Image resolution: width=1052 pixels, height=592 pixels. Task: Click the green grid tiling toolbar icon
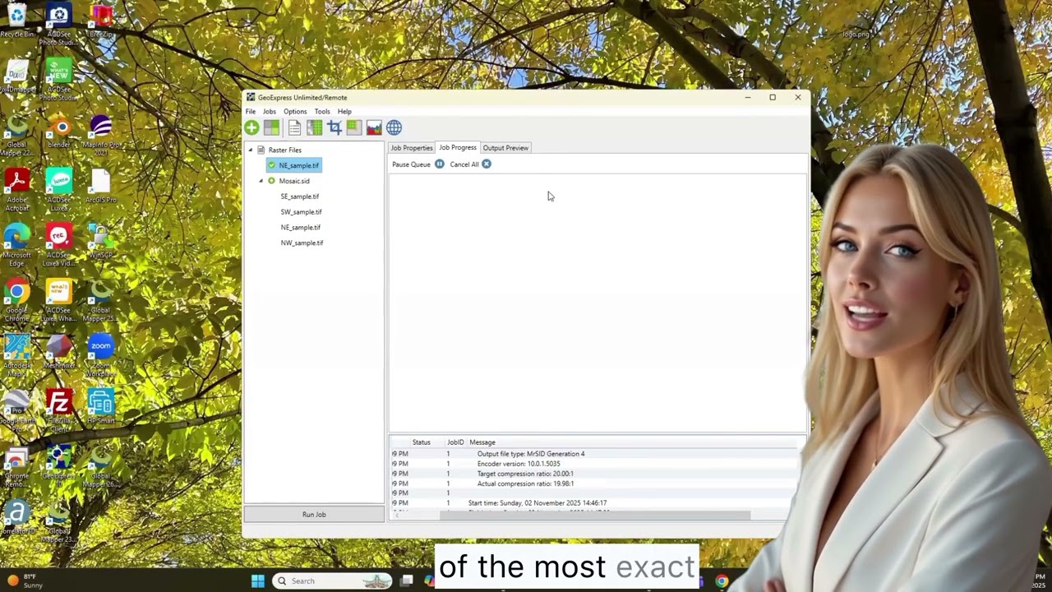[314, 127]
